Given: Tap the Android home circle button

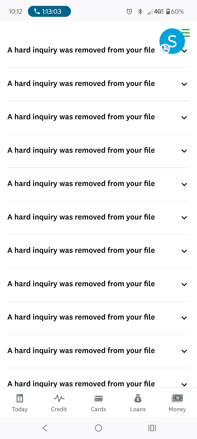Looking at the screenshot, I should [99, 428].
